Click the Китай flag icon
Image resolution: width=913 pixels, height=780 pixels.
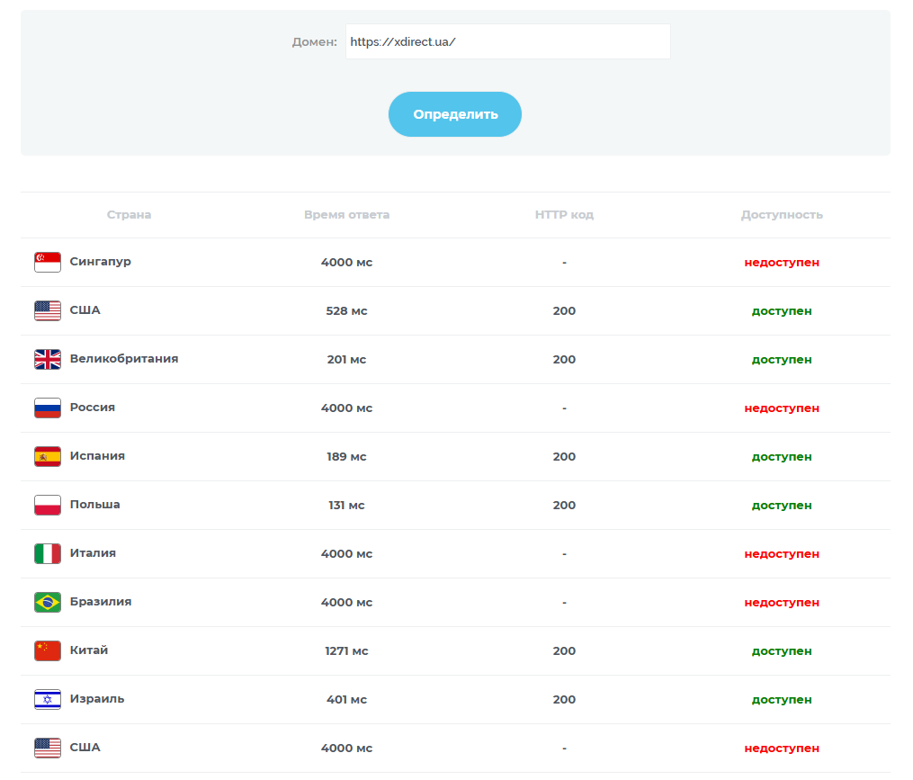[x=48, y=650]
